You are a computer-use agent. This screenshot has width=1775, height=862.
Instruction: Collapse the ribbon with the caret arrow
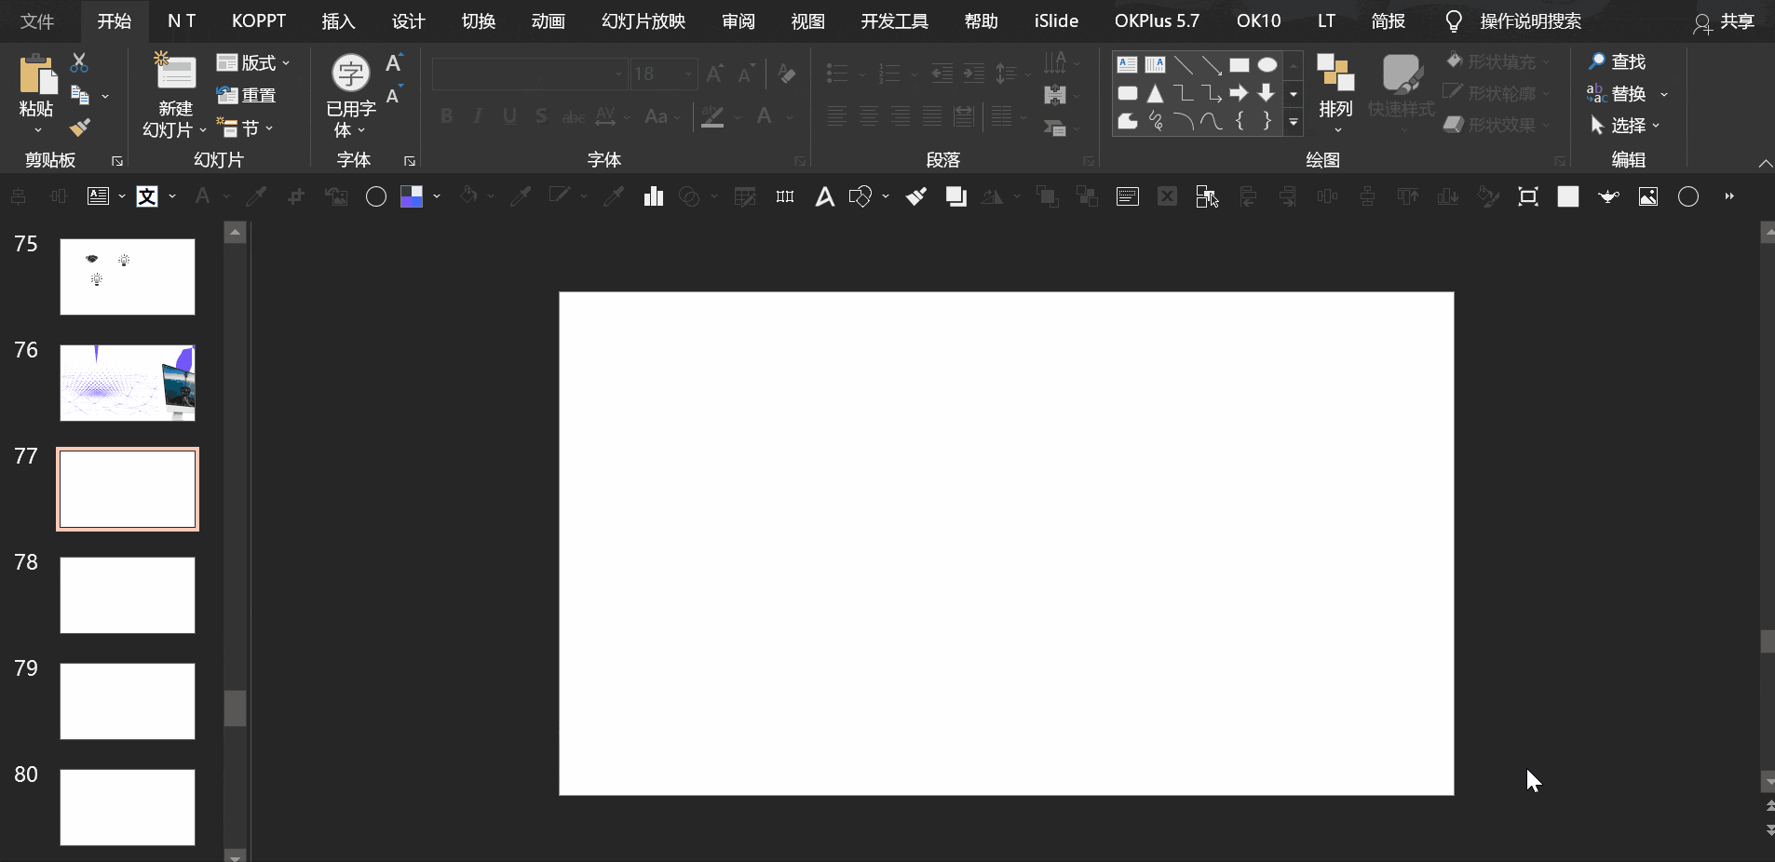[x=1765, y=163]
